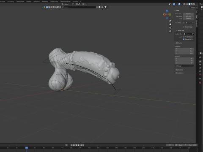Image resolution: width=203 pixels, height=152 pixels.
Task: Uncheck the Camera to View checkbox
Action: coord(184,39)
